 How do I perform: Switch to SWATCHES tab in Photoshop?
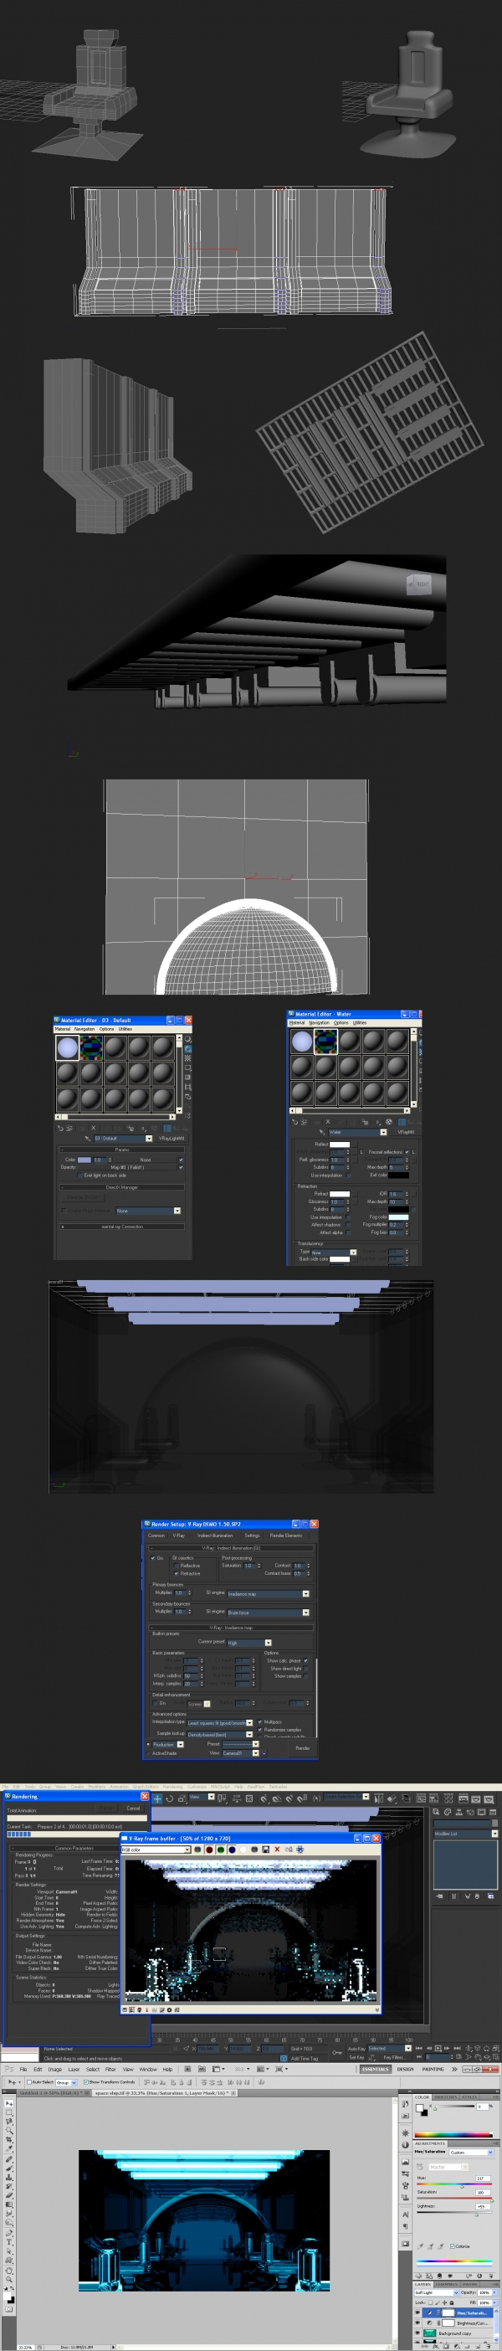[x=446, y=2097]
